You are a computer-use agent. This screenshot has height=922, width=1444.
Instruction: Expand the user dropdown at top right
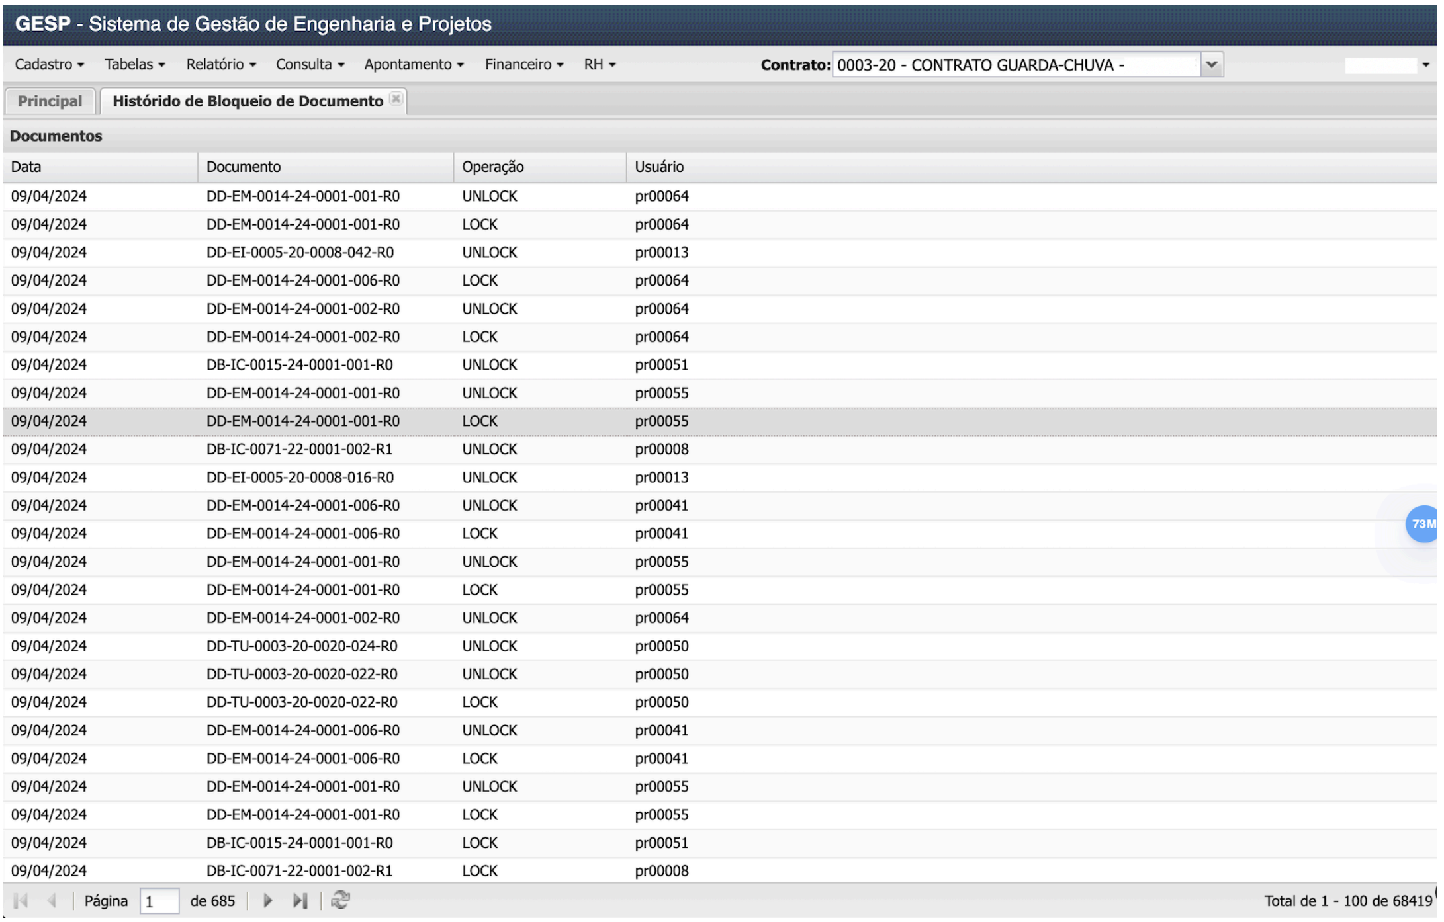[1425, 65]
